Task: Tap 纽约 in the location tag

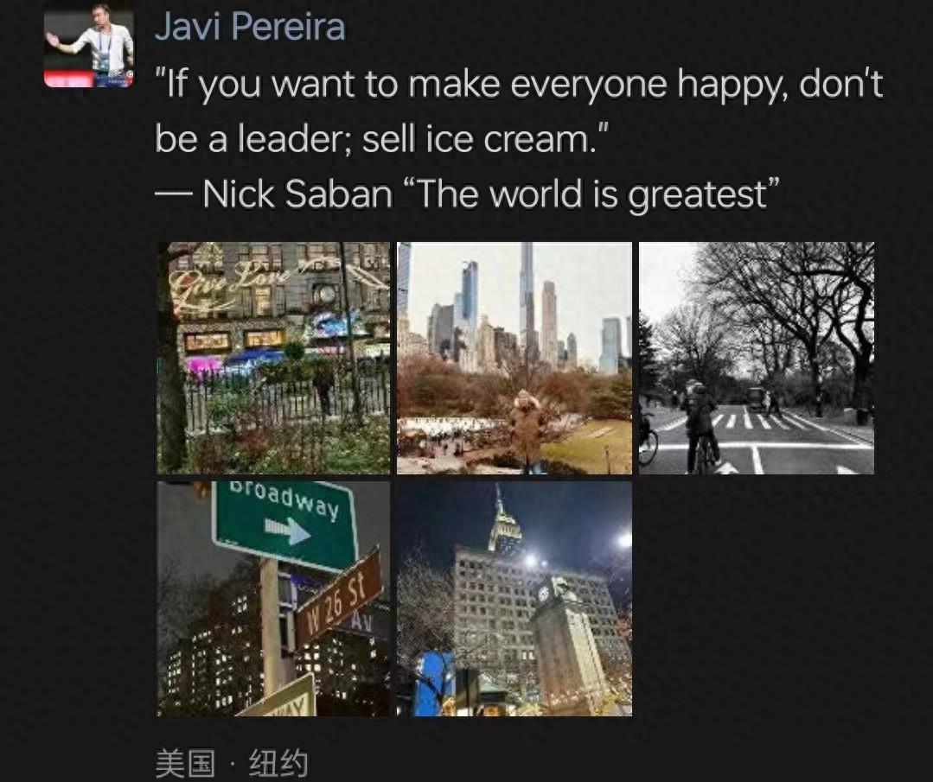Action: click(278, 764)
